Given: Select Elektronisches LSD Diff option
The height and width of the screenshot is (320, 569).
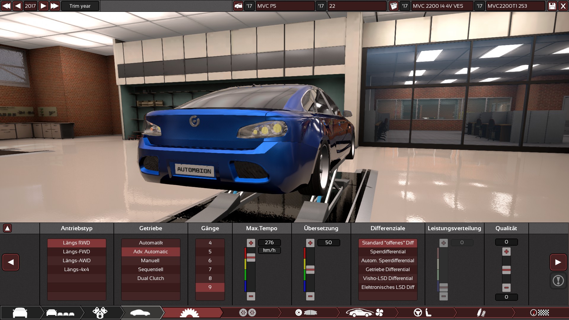Looking at the screenshot, I should [x=388, y=287].
